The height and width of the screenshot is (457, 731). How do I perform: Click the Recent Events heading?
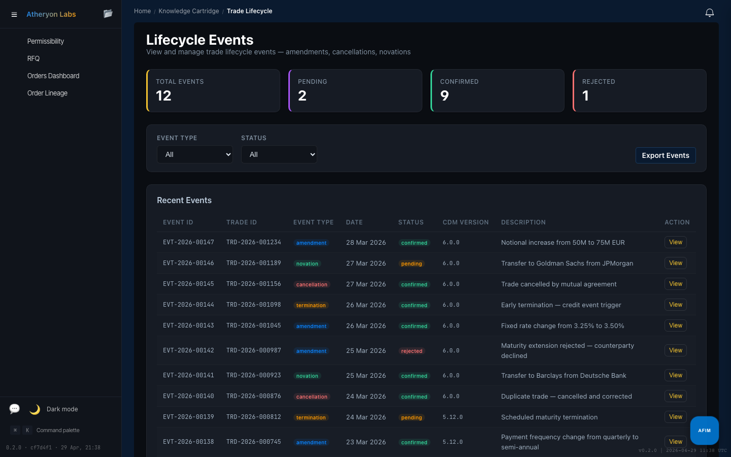pyautogui.click(x=184, y=200)
